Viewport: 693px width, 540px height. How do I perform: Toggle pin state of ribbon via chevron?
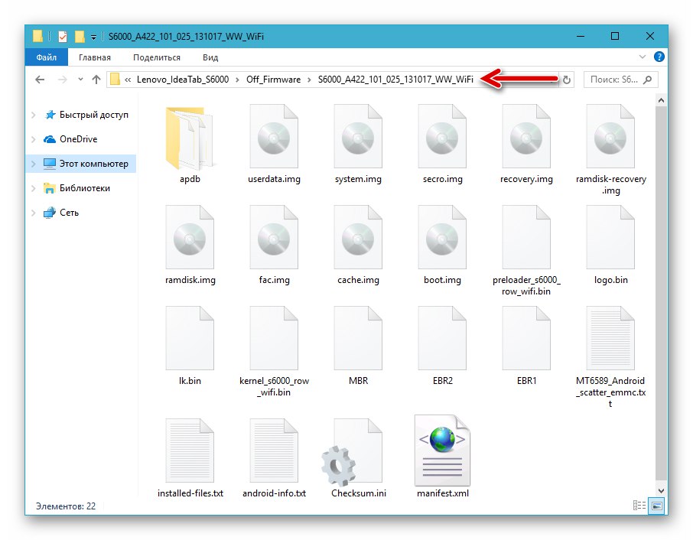point(643,57)
